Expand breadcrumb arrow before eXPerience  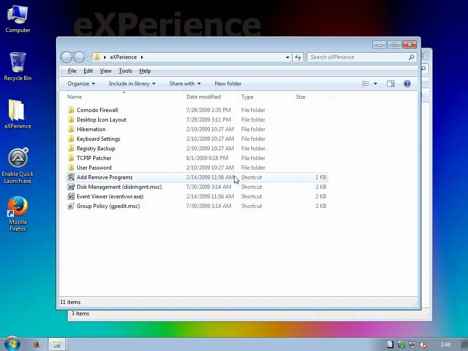105,57
